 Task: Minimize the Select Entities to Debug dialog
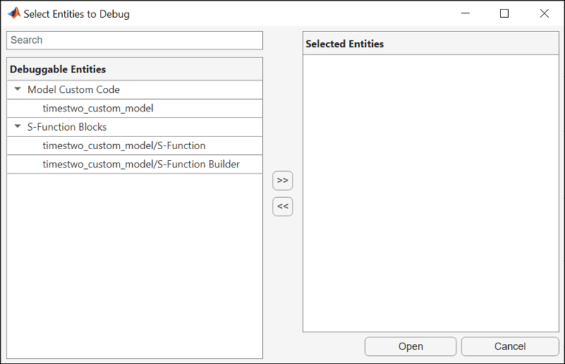pos(466,13)
